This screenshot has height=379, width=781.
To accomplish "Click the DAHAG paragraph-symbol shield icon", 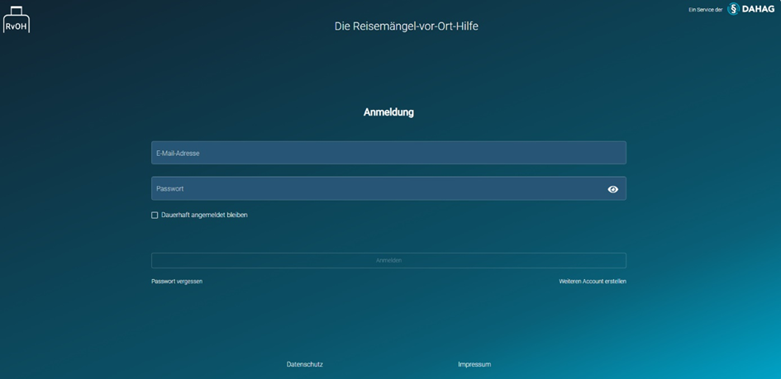I will (733, 9).
